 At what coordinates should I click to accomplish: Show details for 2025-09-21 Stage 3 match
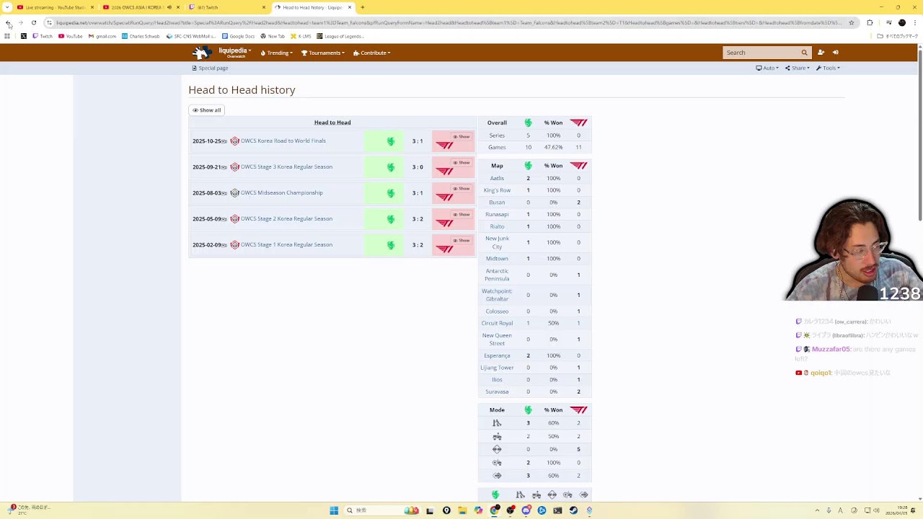pyautogui.click(x=461, y=162)
